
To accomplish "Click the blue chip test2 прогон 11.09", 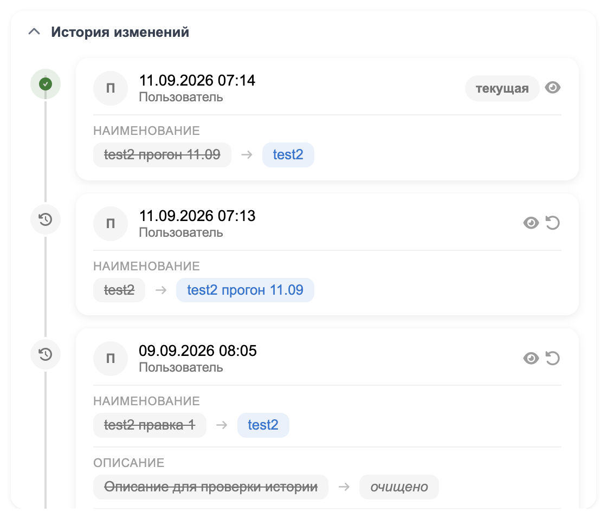I will point(245,290).
